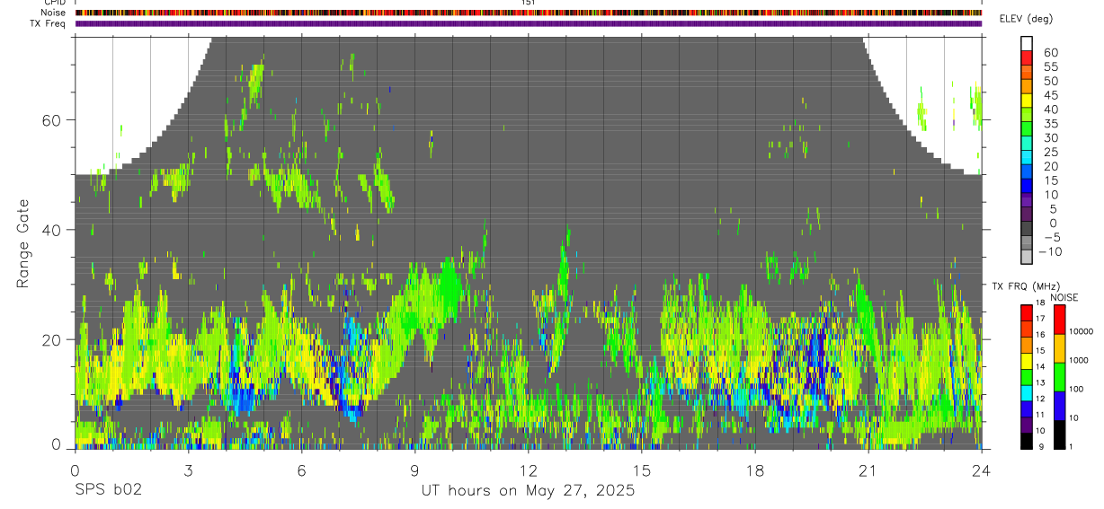
Task: Click the 9 label on TX FRQ scale
Action: [x=1043, y=446]
